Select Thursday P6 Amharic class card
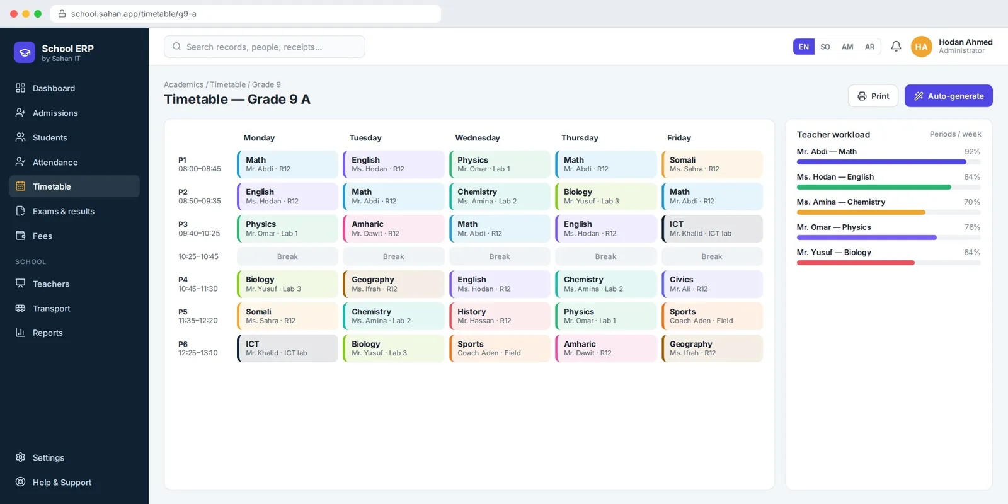The height and width of the screenshot is (504, 1008). (605, 348)
